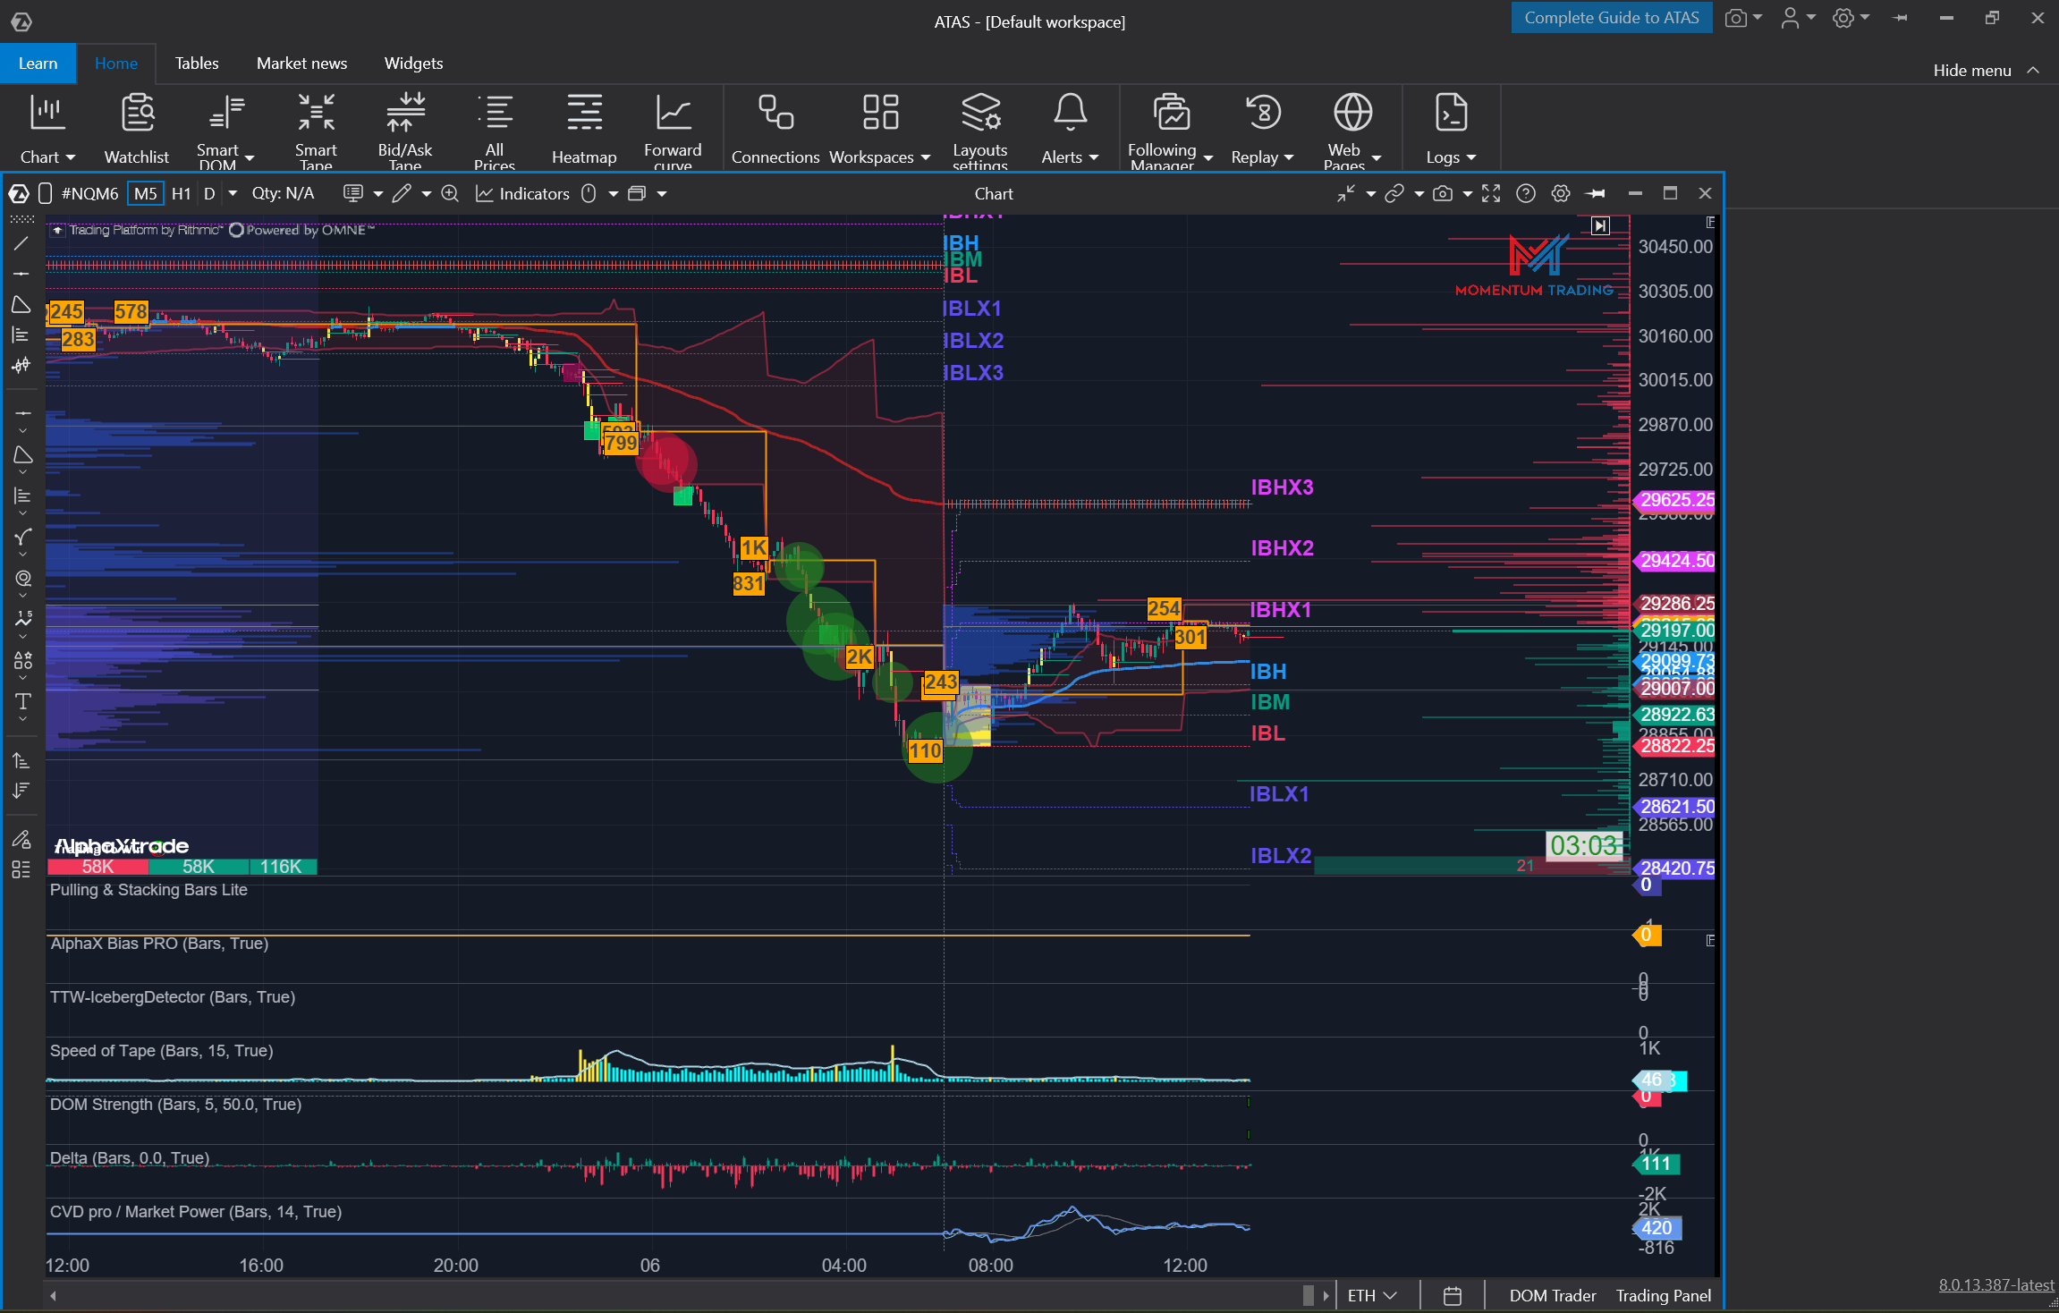
Task: Toggle lock drawings pencil-lock icon
Action: 21,839
